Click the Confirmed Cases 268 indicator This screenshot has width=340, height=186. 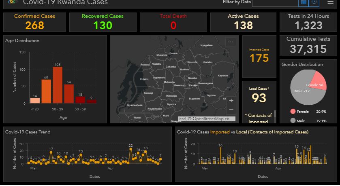[34, 22]
